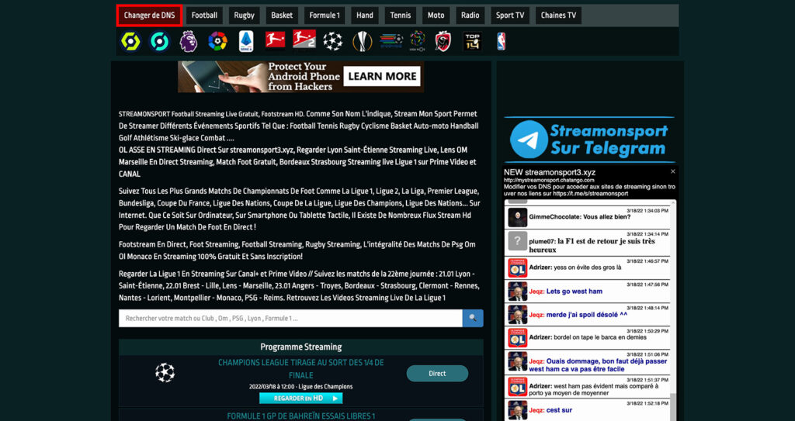This screenshot has height=421, width=795.
Task: Click '2022/03/18 à 12:00 - Ligue des Champions' text
Action: [x=300, y=387]
